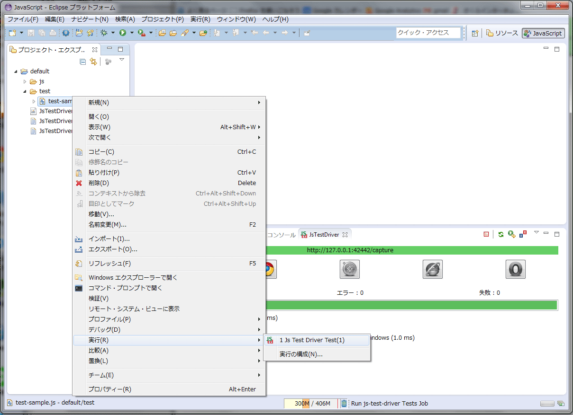Toggle Link with Editor in Project Explorer
The image size is (573, 415).
click(93, 62)
